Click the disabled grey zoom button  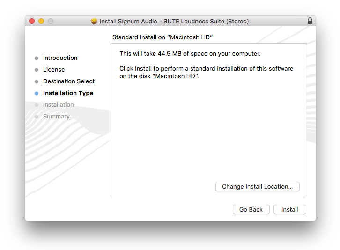tap(51, 21)
